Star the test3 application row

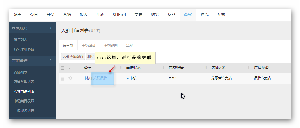(70, 78)
